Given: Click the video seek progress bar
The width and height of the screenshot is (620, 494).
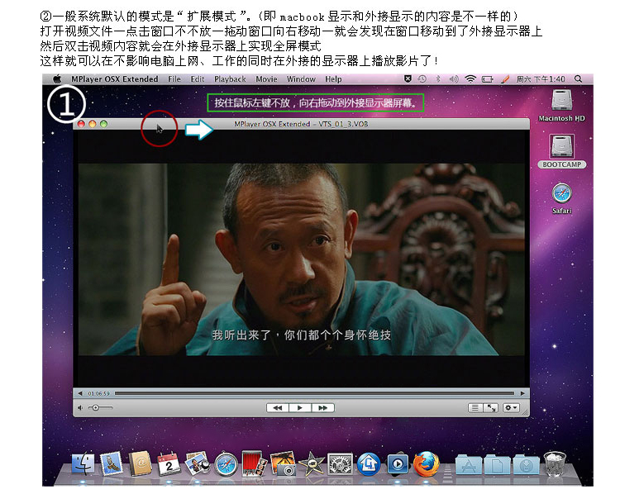Looking at the screenshot, I should tap(314, 393).
